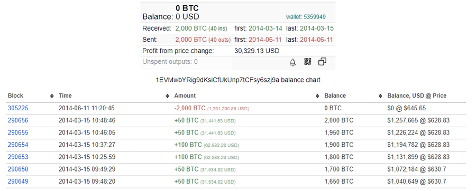476x191 pixels.
Task: Click the Time column header
Action: pyautogui.click(x=65, y=96)
